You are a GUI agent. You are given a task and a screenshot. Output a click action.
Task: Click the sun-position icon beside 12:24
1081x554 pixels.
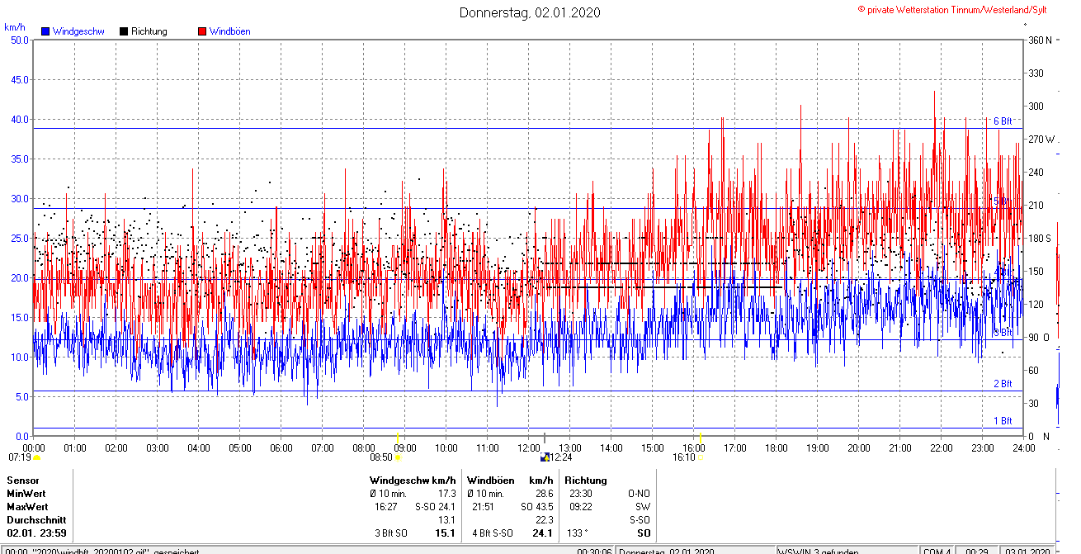click(545, 457)
